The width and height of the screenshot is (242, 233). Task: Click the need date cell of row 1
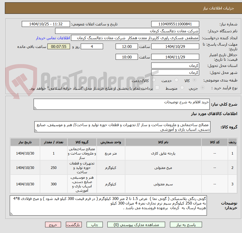coord(25,153)
